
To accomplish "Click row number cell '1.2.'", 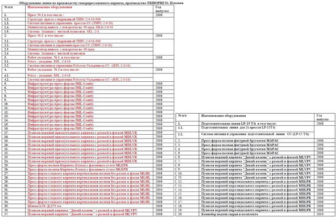I will click(7, 19).
